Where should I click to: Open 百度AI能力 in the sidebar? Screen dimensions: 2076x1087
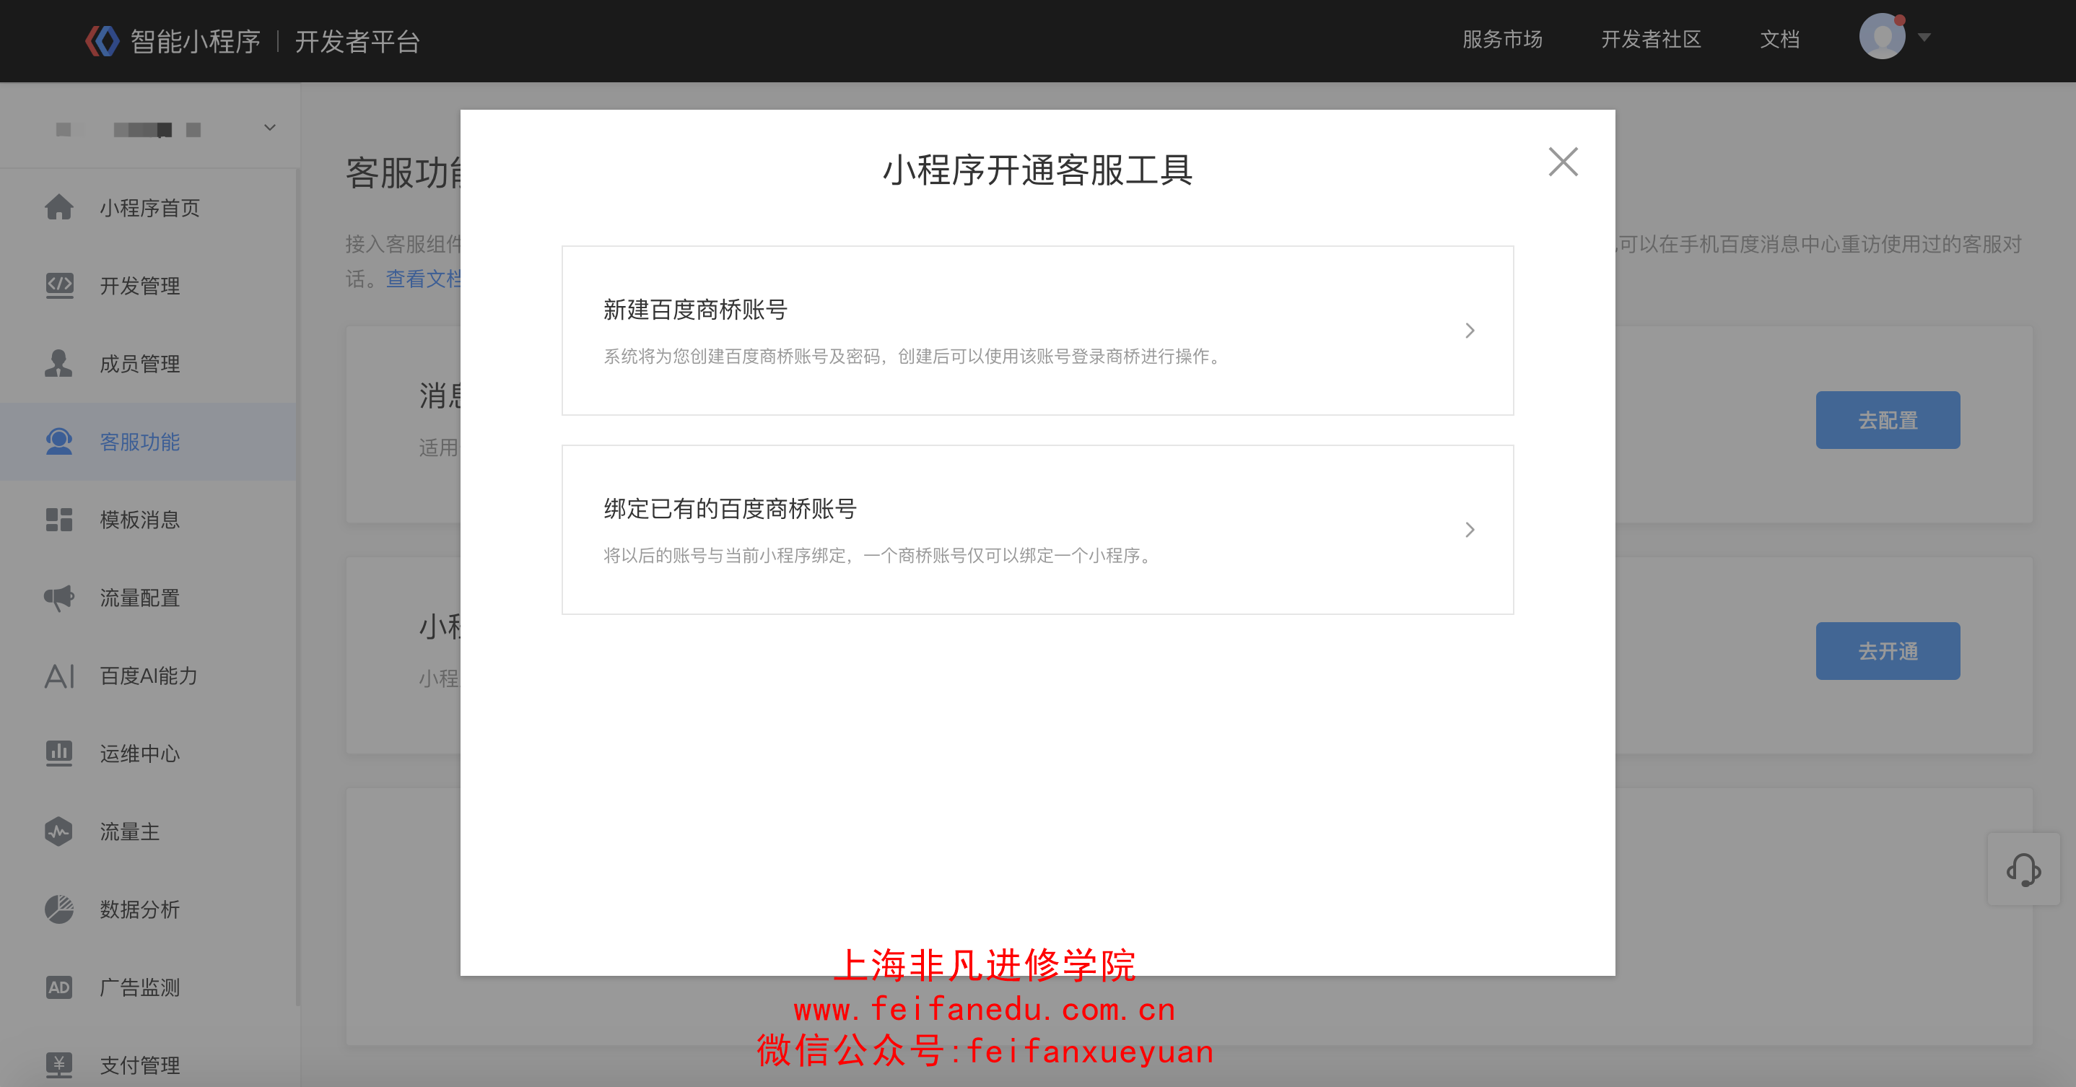(x=149, y=676)
